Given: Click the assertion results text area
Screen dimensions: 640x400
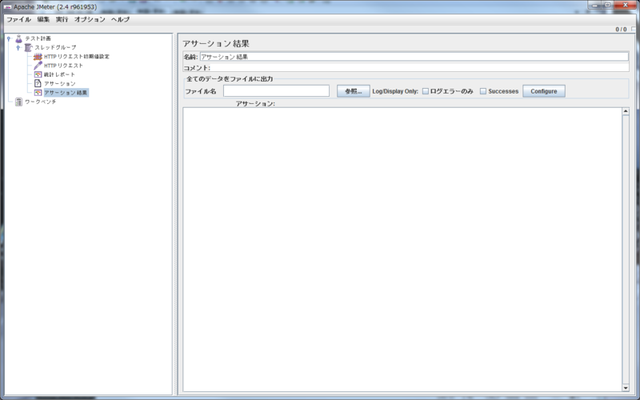Looking at the screenshot, I should (402, 250).
